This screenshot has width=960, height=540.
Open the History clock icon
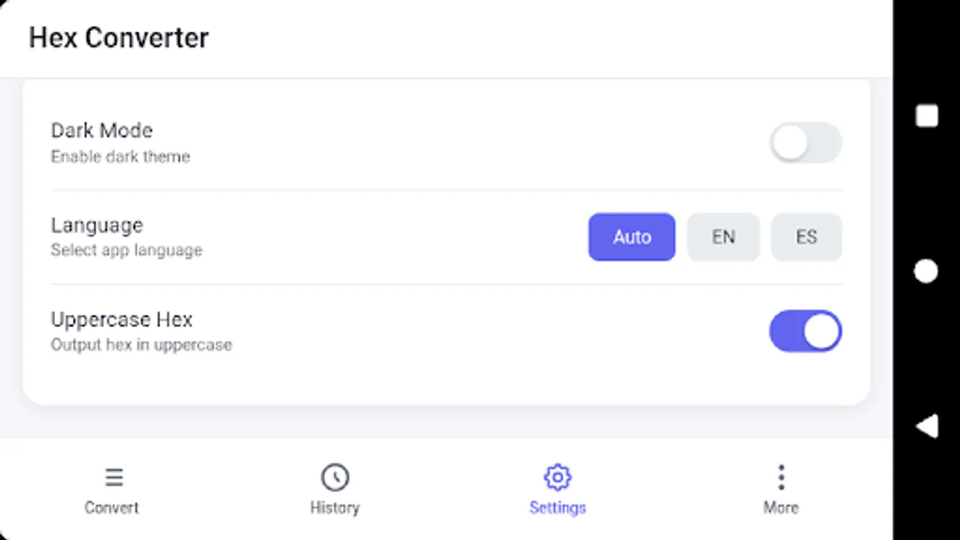(x=335, y=477)
